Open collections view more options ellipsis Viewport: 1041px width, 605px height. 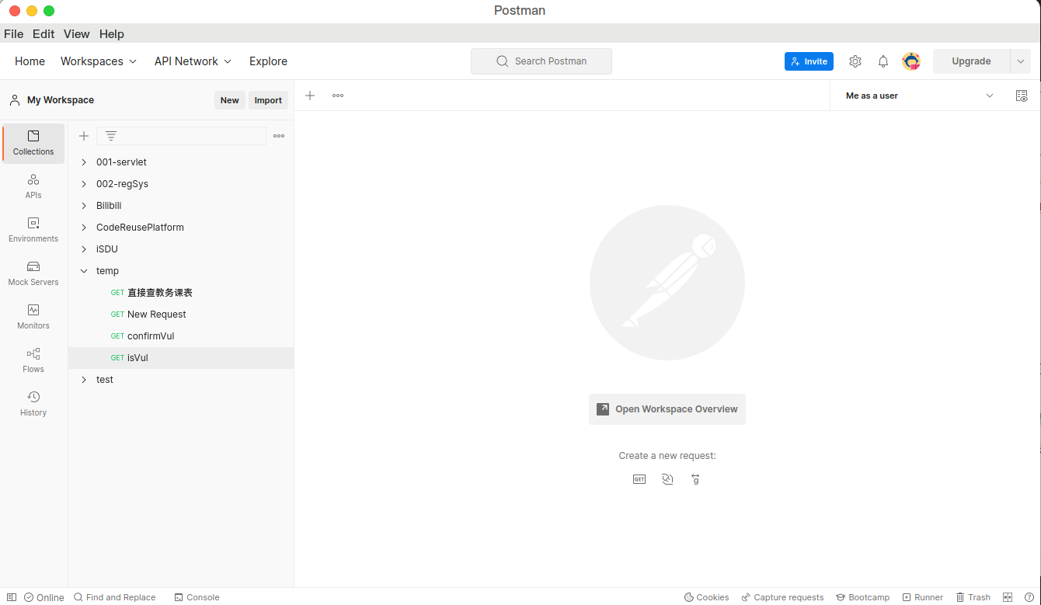tap(279, 136)
